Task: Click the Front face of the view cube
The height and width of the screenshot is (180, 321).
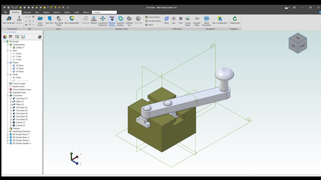Action: (x=302, y=46)
